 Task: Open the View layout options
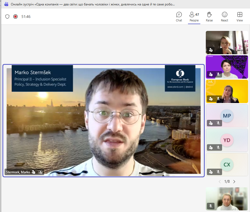click(x=239, y=17)
